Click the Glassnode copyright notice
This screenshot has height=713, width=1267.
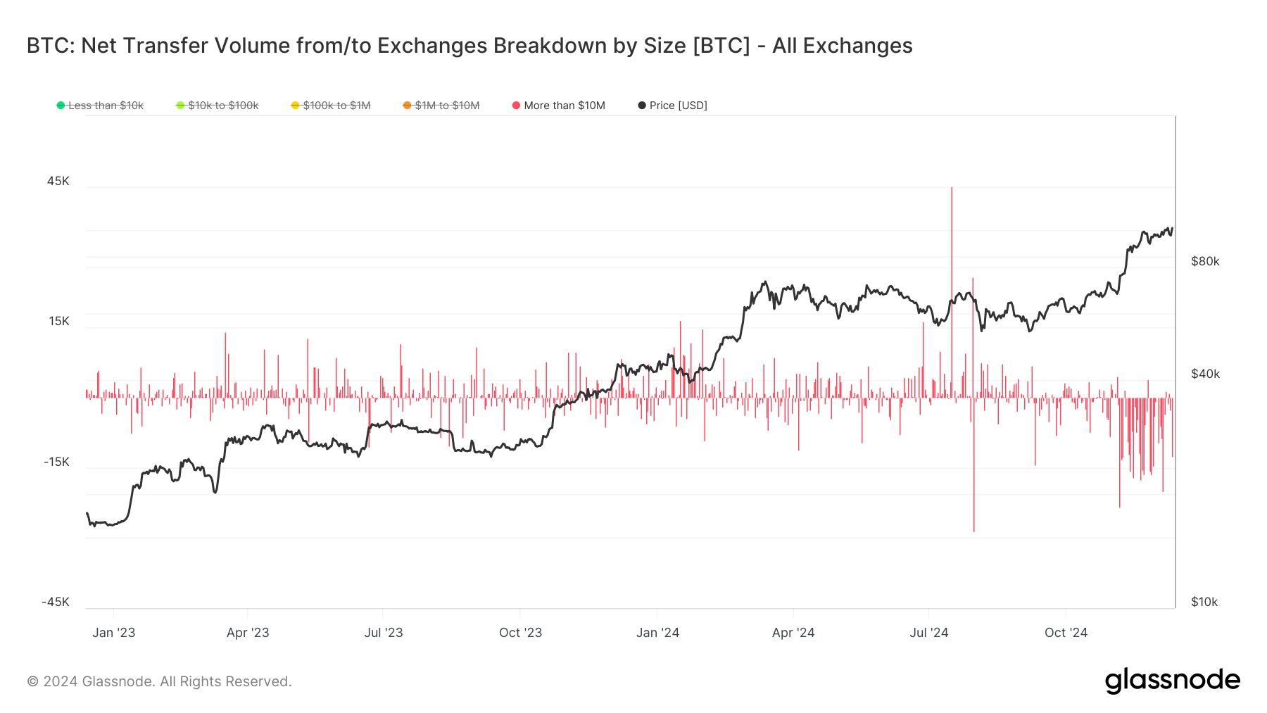click(x=159, y=681)
